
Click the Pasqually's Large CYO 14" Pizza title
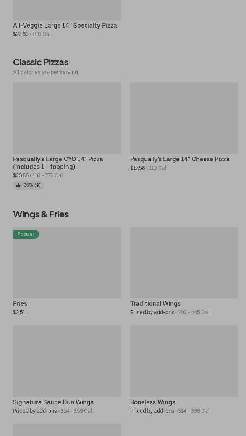pos(58,163)
